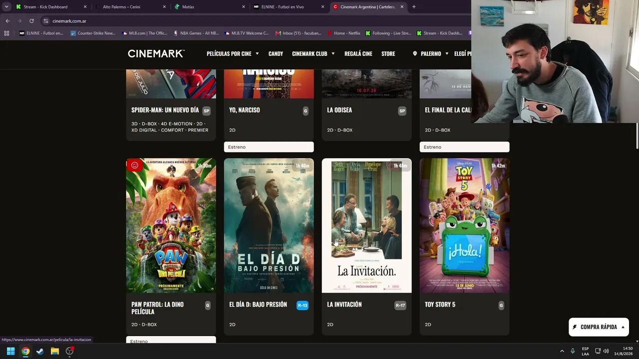This screenshot has height=359, width=639.
Task: Open the Store menu item
Action: click(x=388, y=53)
